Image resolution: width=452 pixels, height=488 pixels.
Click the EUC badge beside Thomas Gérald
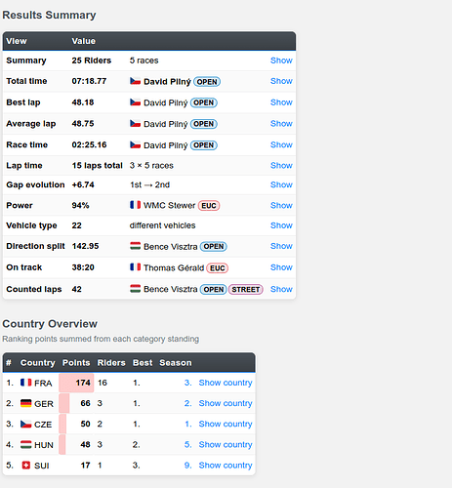coord(217,268)
